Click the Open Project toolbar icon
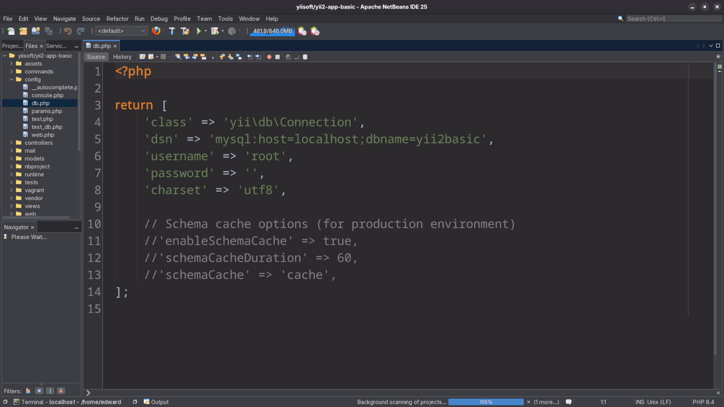724x407 pixels. (x=36, y=31)
